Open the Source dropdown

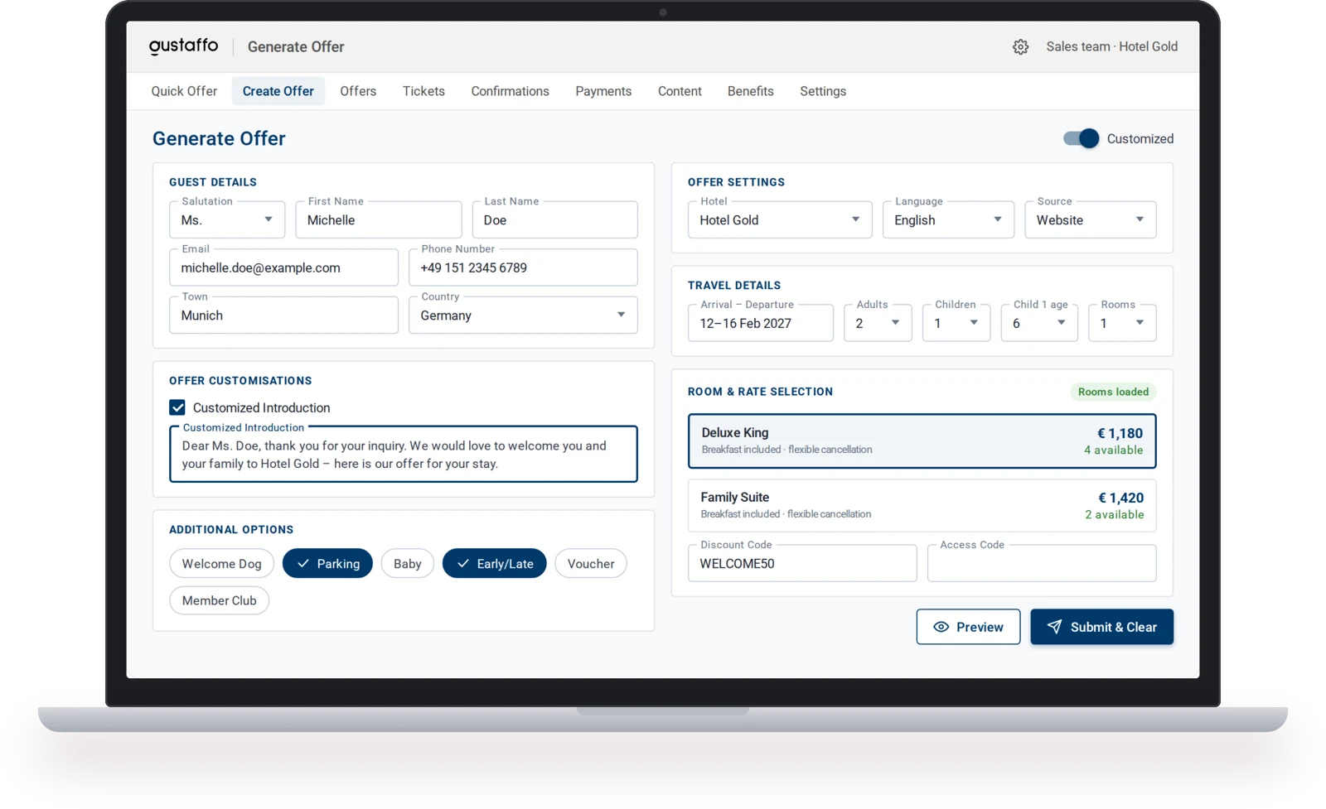click(x=1090, y=220)
